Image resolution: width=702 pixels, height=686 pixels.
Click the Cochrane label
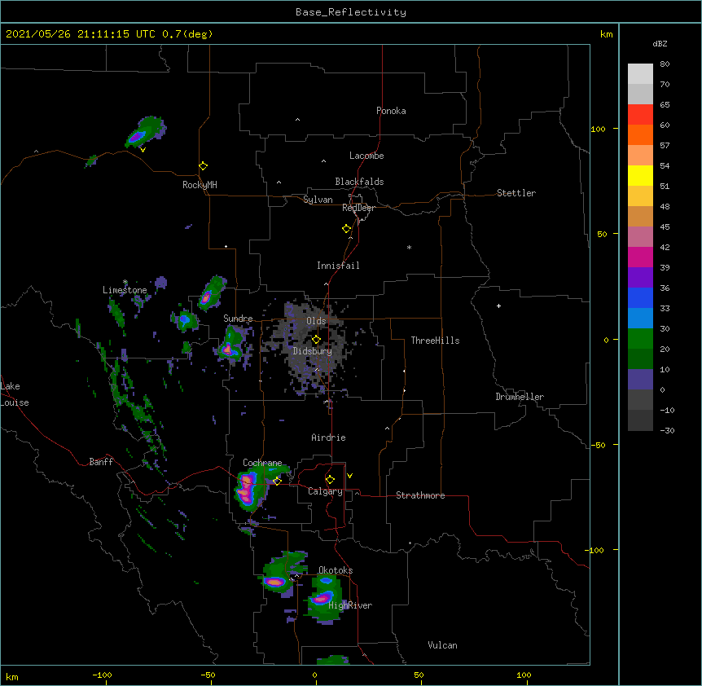pyautogui.click(x=262, y=463)
